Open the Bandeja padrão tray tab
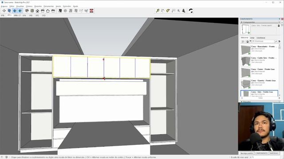The image size is (284, 159). [x=247, y=153]
